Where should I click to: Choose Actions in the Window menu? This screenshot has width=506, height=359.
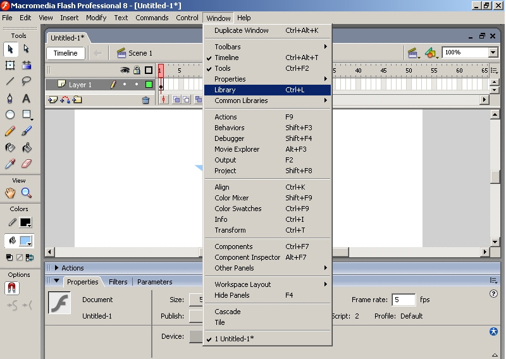[268, 117]
